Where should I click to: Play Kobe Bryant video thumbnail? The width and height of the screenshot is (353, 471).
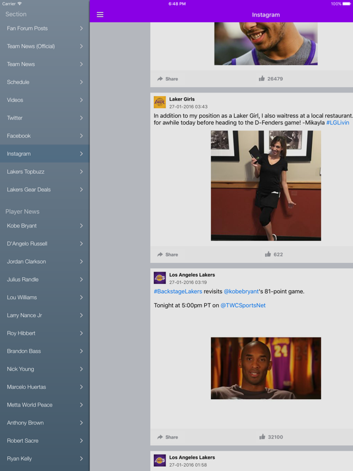point(266,368)
